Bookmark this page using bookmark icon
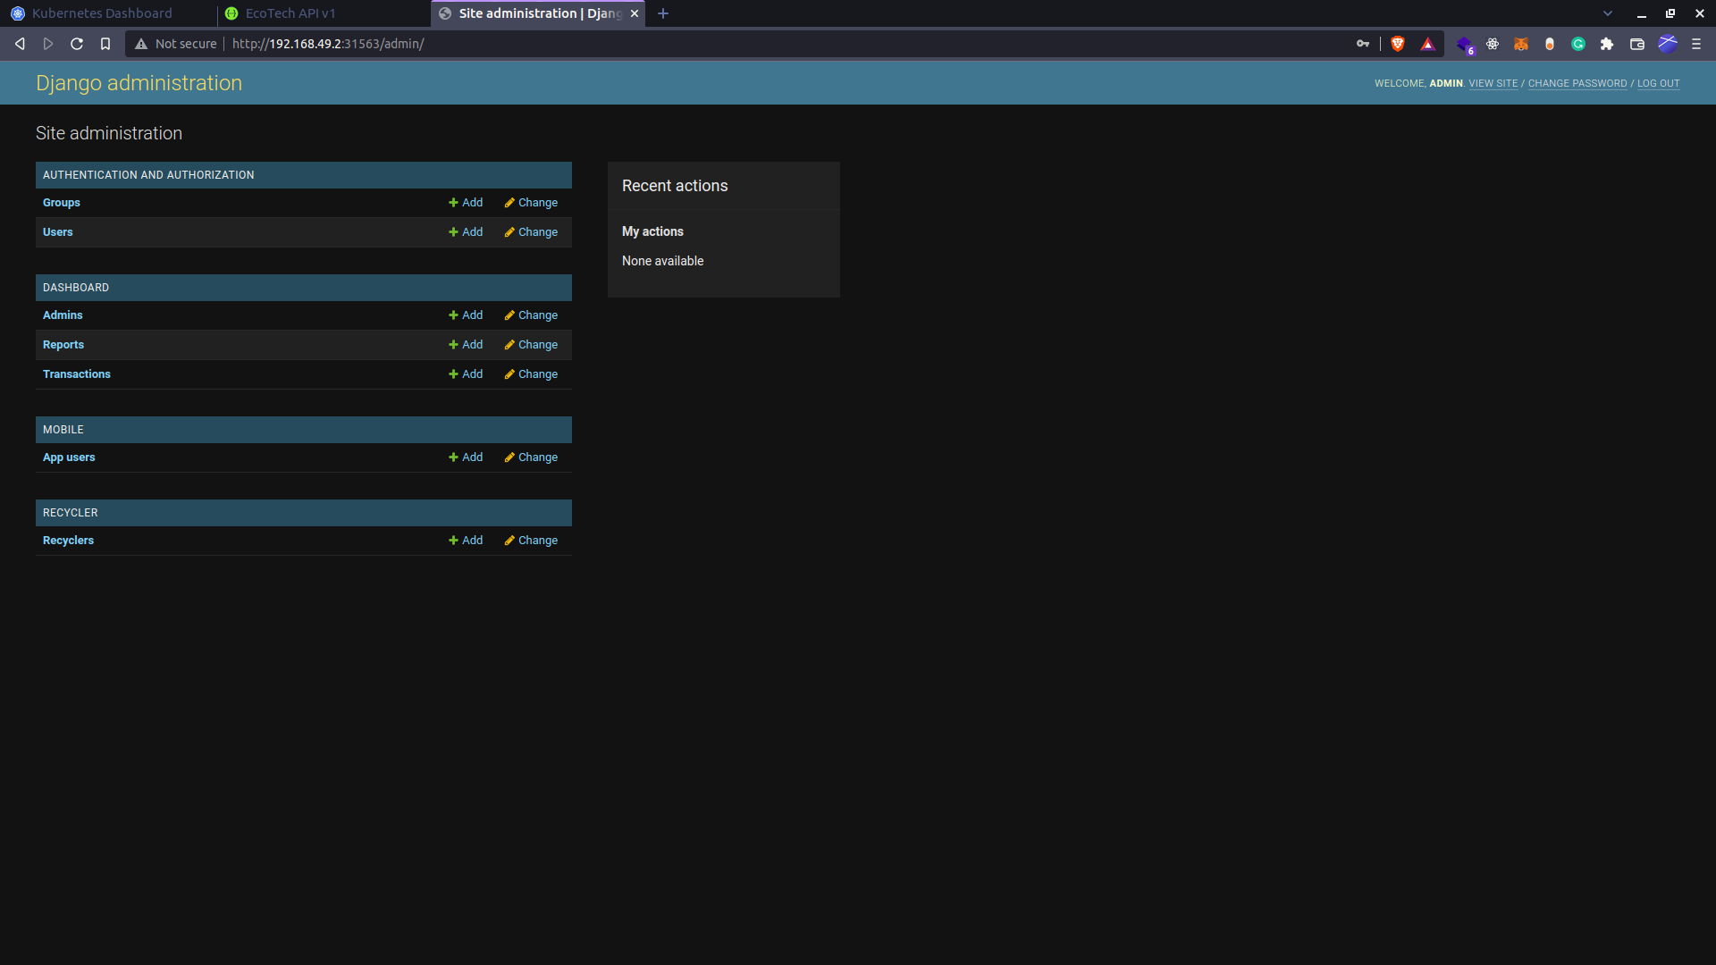Screen dimensions: 1716x965 pyautogui.click(x=105, y=44)
